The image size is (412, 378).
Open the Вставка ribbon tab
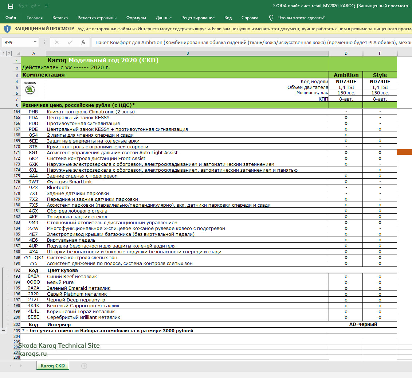(x=60, y=18)
